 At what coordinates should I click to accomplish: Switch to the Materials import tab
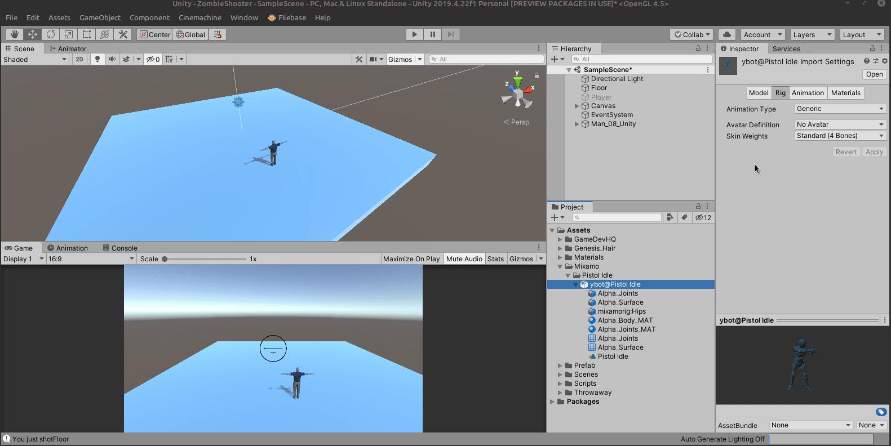click(846, 93)
